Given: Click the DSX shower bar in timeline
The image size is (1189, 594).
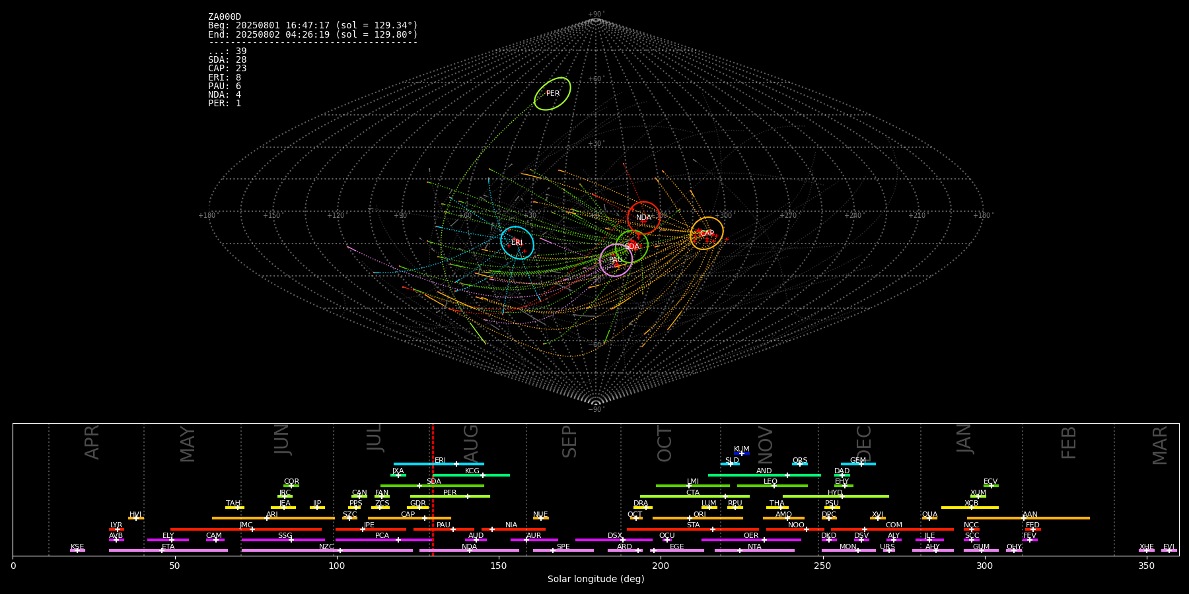Looking at the screenshot, I should click(x=614, y=539).
